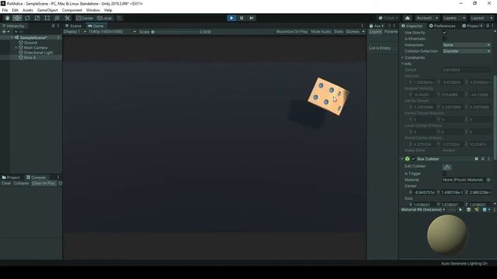
Task: Toggle Mute Audio in Game view
Action: tap(321, 32)
